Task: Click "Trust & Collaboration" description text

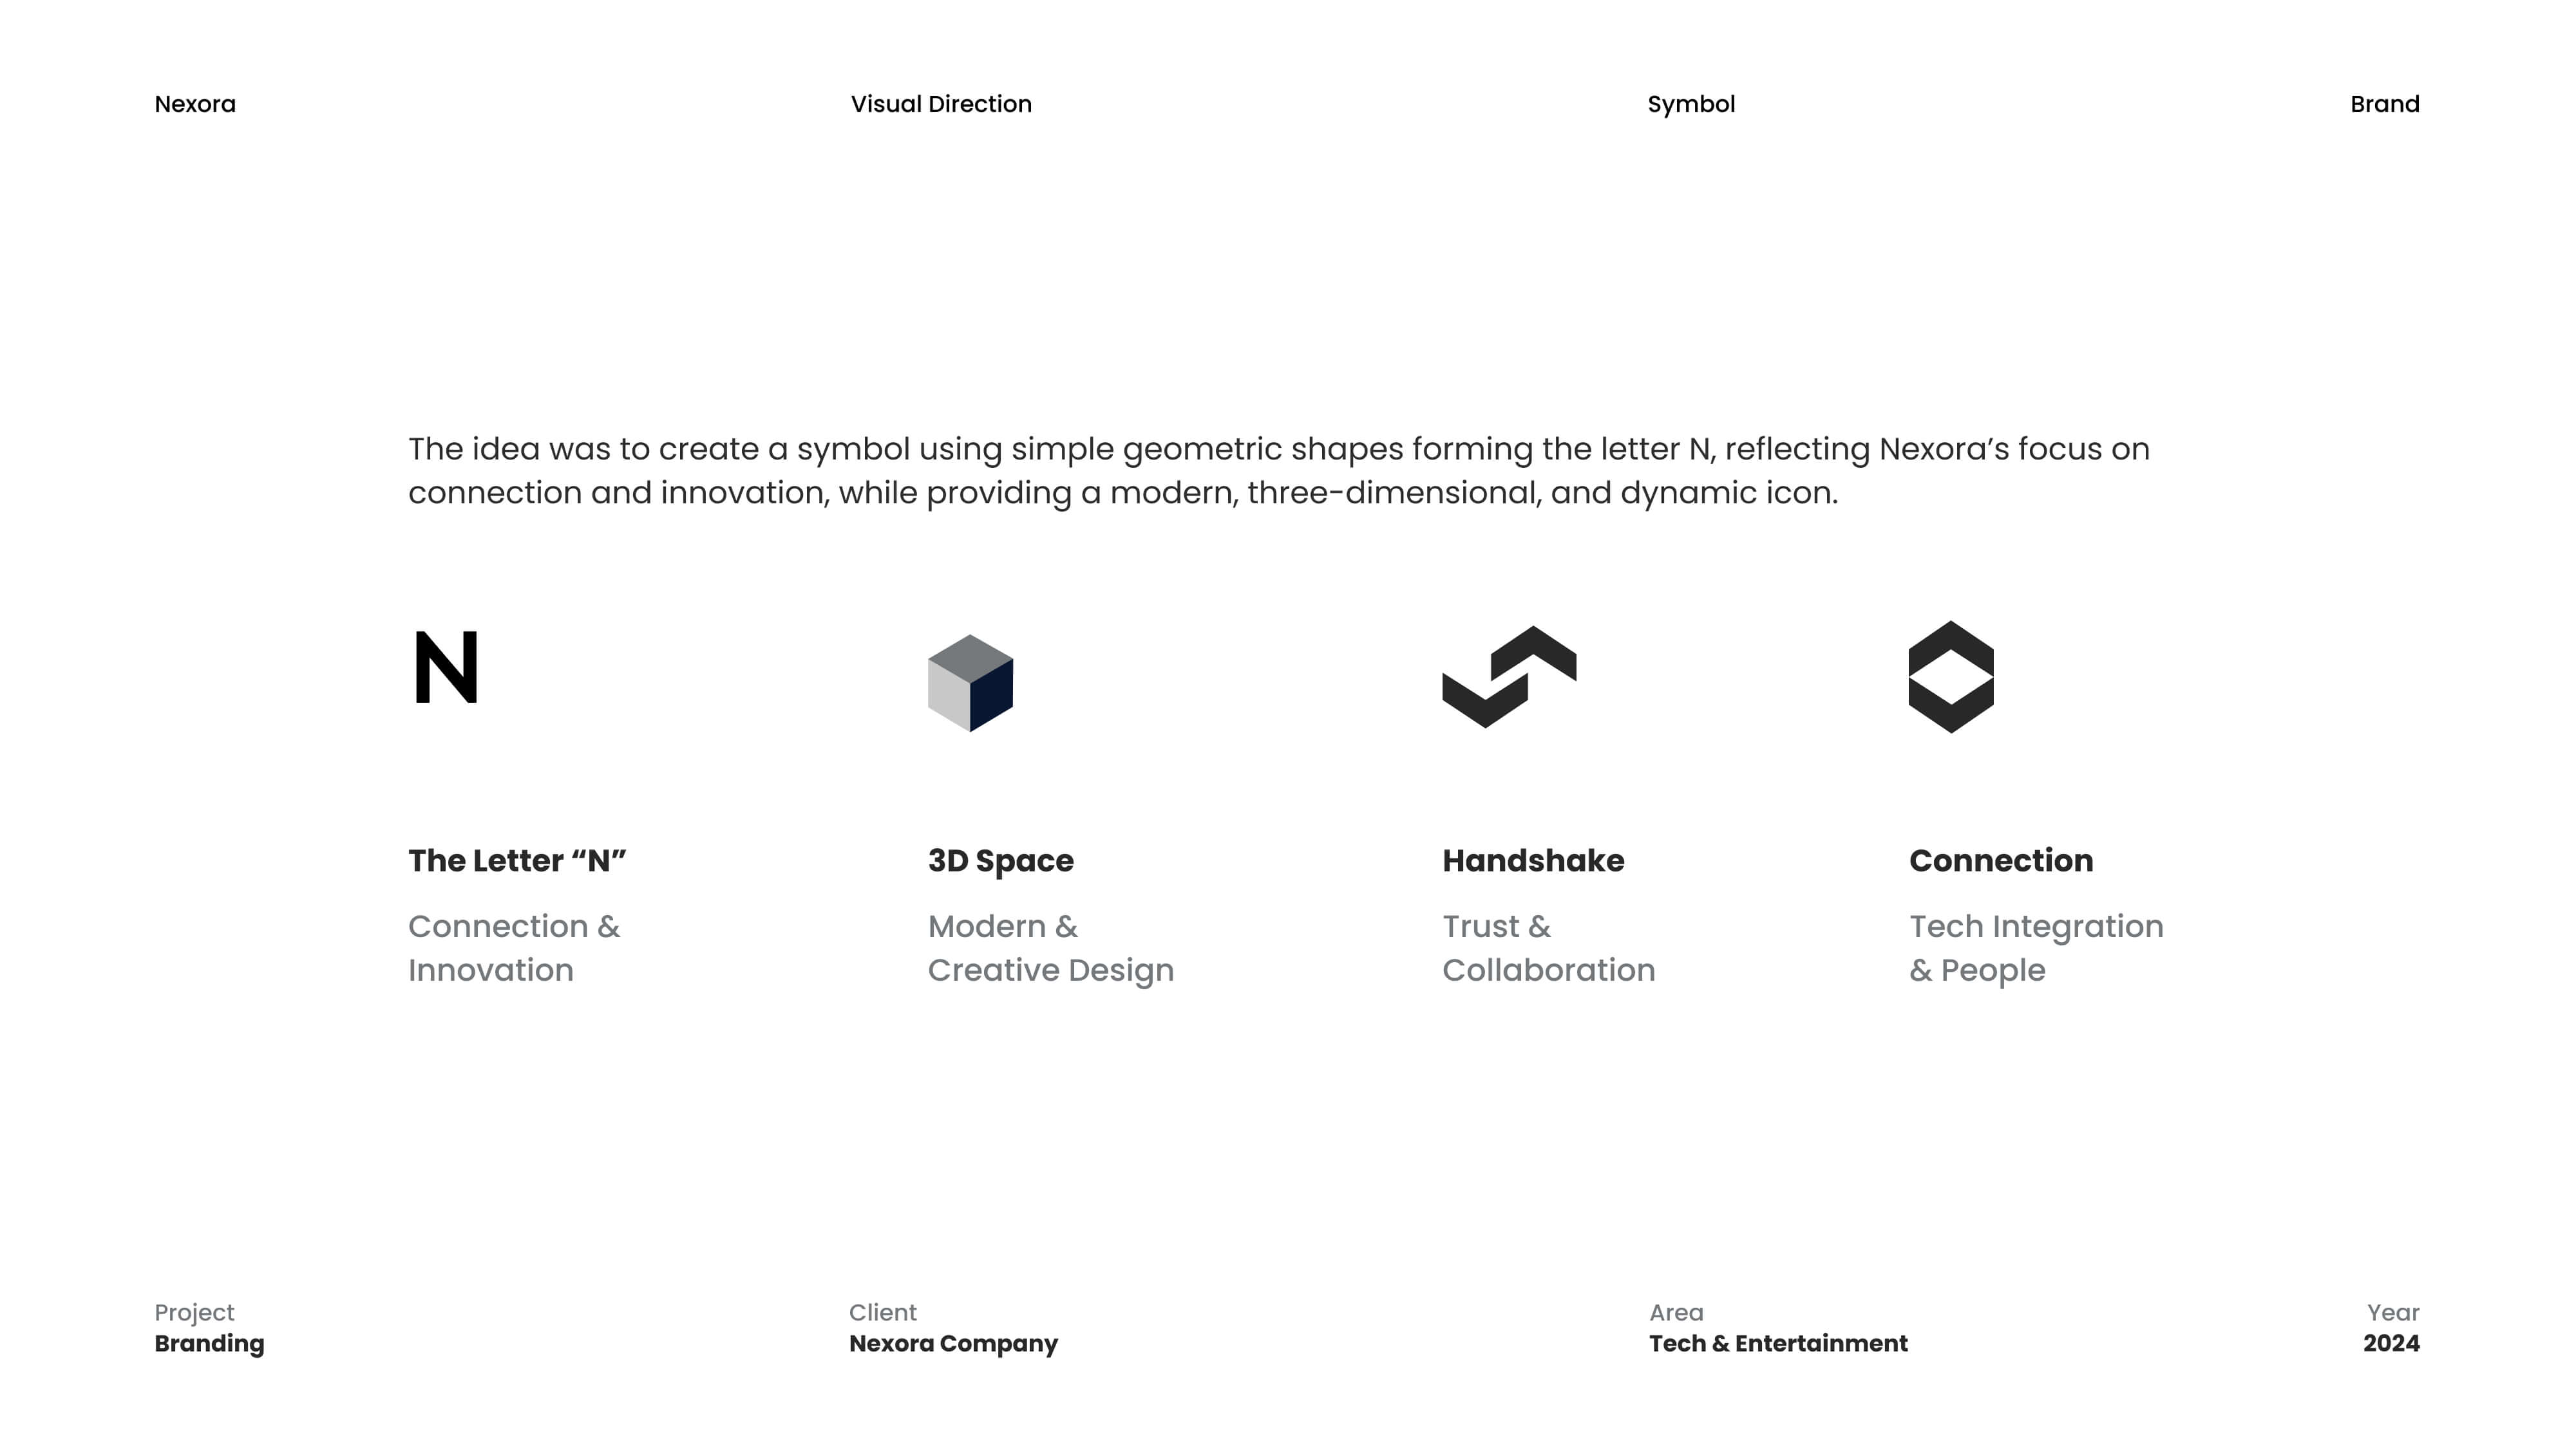Action: (1548, 949)
